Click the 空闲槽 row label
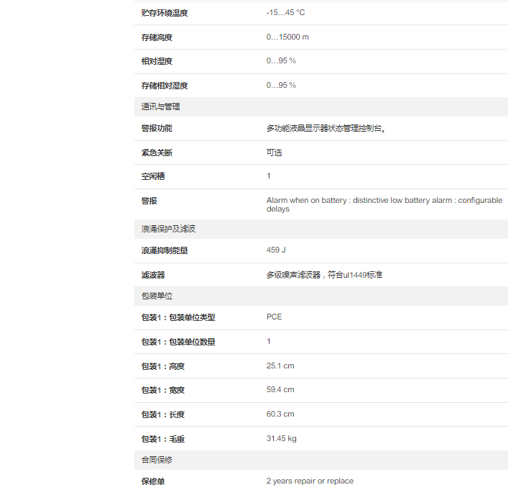The width and height of the screenshot is (511, 490). coord(153,176)
